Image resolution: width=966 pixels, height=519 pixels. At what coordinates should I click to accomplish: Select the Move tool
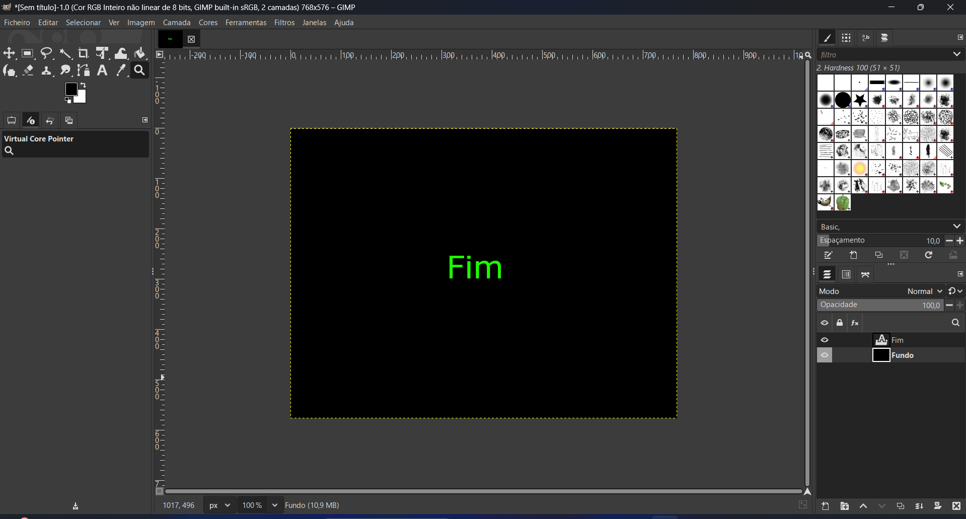[9, 53]
